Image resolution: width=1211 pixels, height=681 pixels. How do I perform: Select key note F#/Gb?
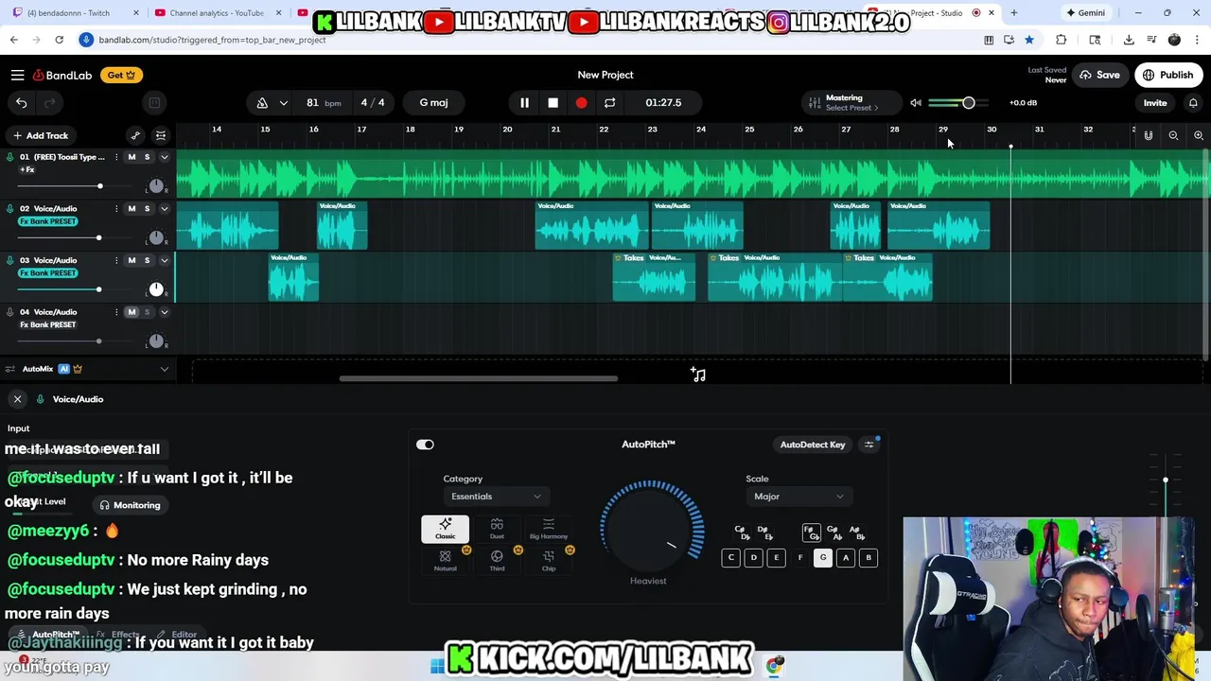tap(810, 533)
